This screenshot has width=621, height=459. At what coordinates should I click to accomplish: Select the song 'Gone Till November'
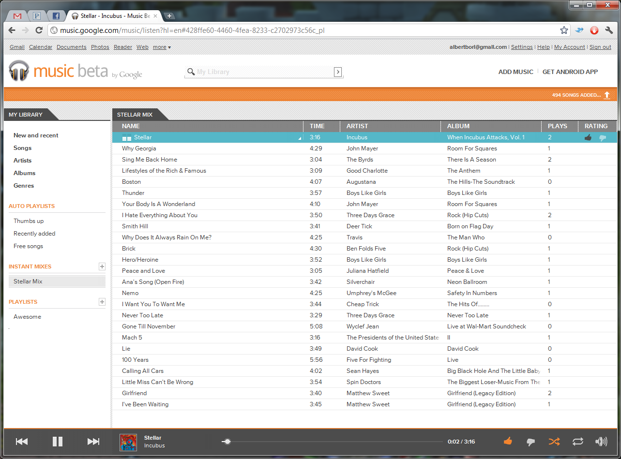(x=149, y=326)
